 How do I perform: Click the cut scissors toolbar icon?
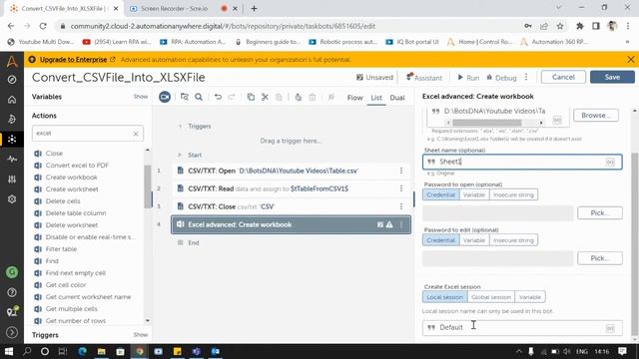265,97
